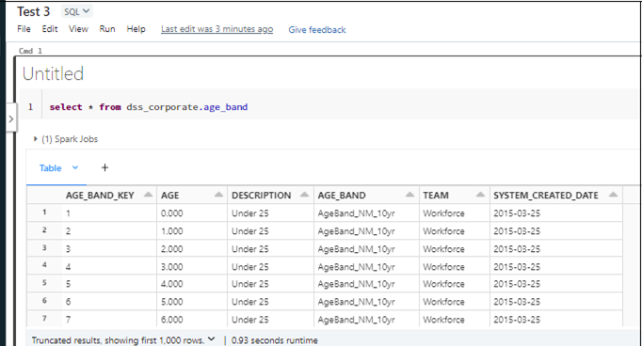
Task: Open the Run menu
Action: pos(107,29)
